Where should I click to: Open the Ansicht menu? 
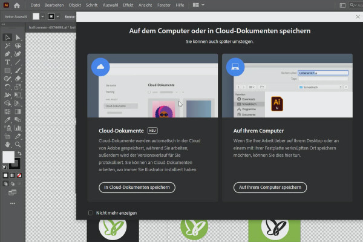coord(145,5)
